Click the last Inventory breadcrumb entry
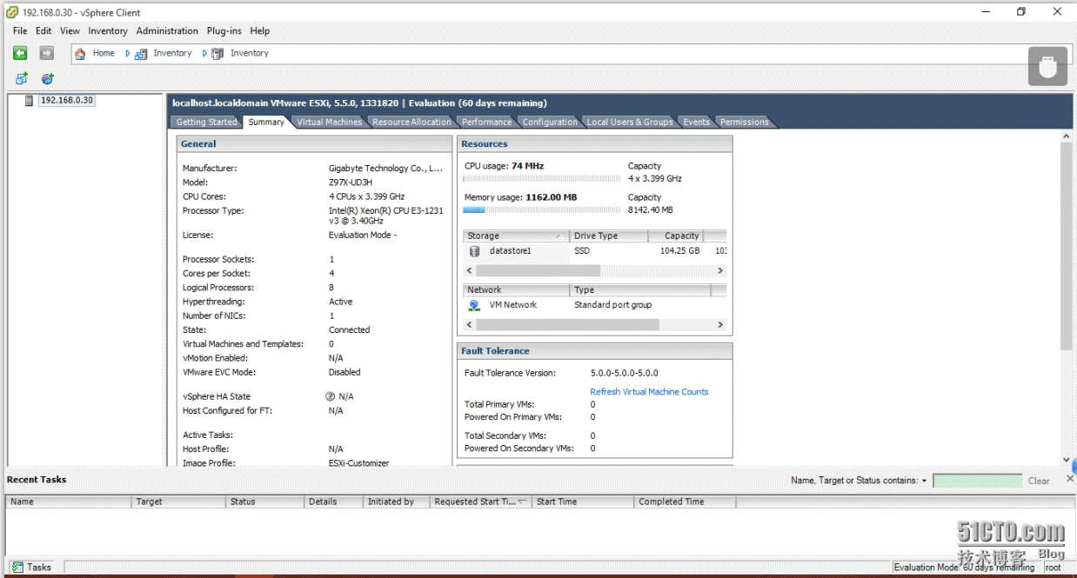Viewport: 1077px width, 578px height. click(249, 54)
